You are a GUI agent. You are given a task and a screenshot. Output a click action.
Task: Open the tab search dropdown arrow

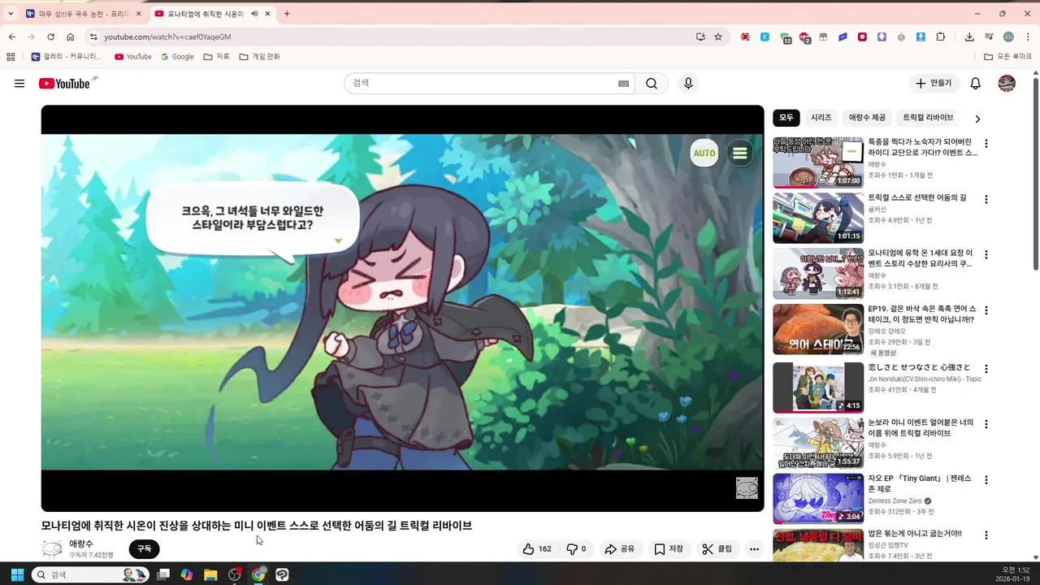(x=11, y=14)
